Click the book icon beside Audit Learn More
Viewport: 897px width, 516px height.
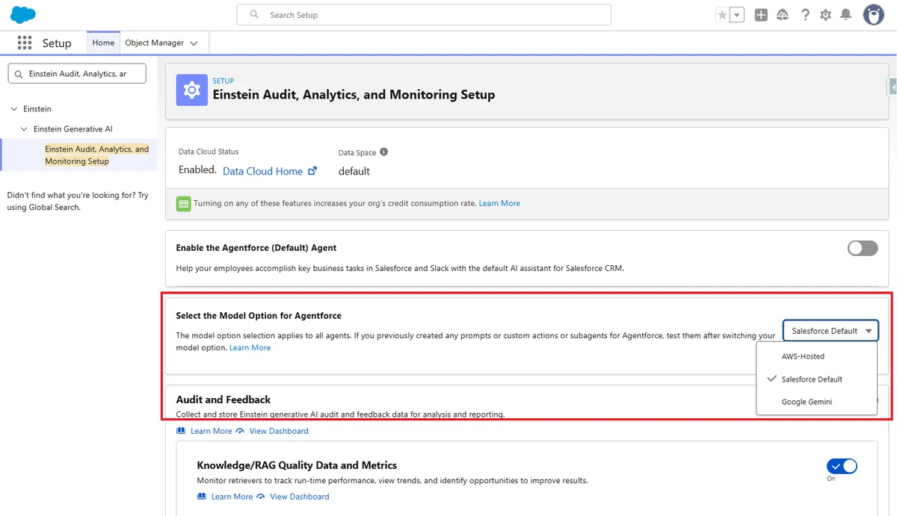[x=181, y=431]
